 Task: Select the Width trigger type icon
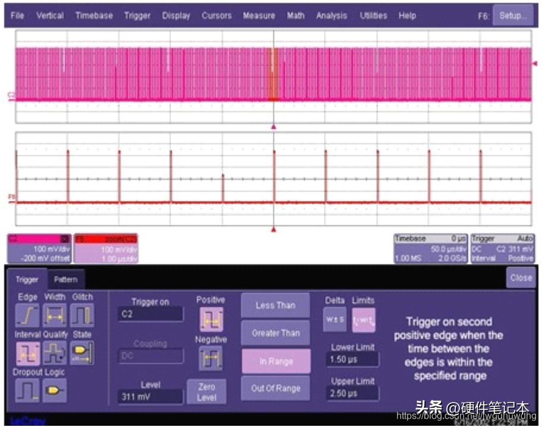(x=54, y=316)
